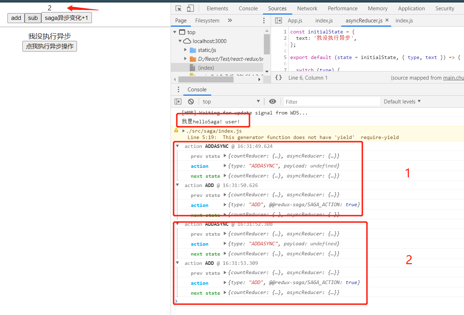Toggle the device toolbar icon
This screenshot has height=315, width=464.
(x=190, y=9)
